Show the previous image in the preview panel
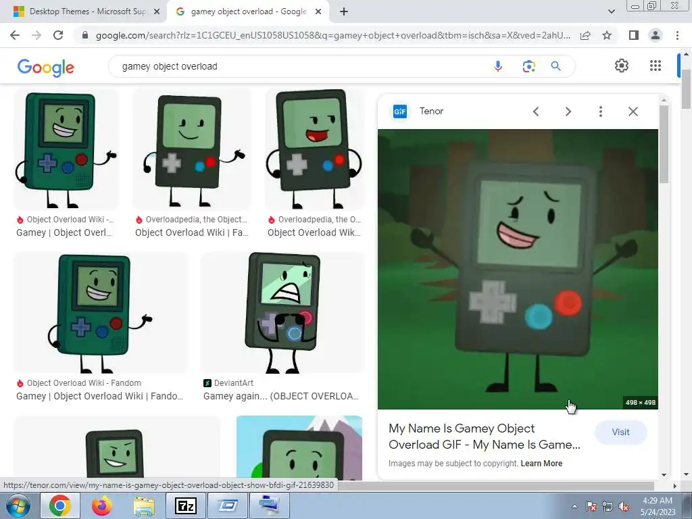 [x=536, y=112]
